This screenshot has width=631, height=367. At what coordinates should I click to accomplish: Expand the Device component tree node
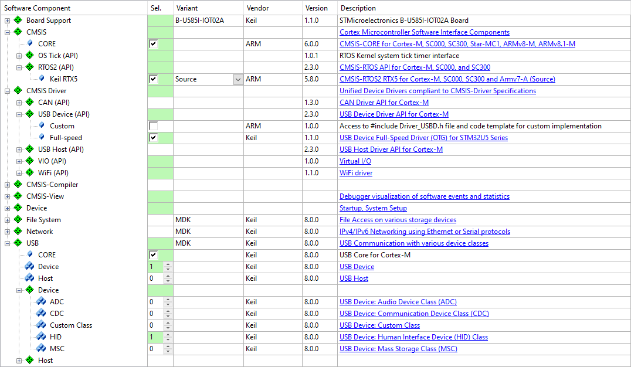(7, 208)
